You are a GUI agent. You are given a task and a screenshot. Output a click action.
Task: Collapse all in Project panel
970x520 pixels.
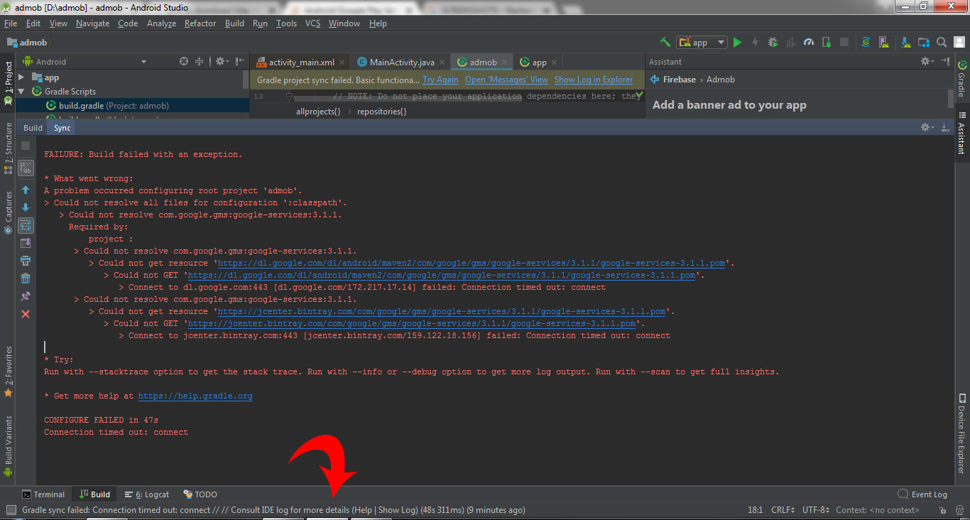click(200, 62)
